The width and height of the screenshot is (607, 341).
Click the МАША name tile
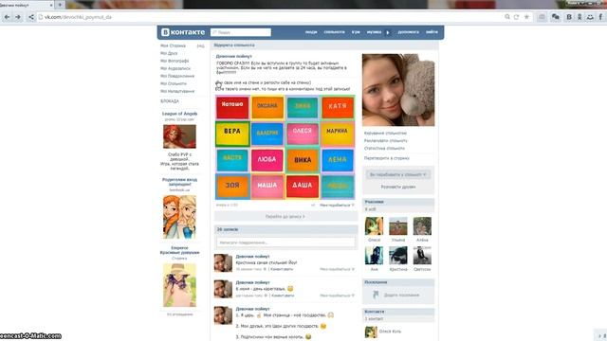(x=267, y=187)
